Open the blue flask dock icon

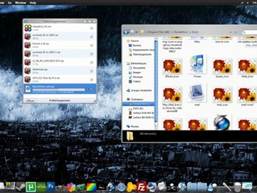click(210, 187)
